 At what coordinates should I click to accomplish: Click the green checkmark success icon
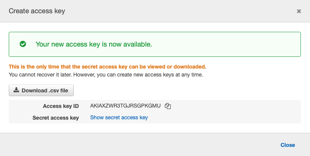point(23,44)
